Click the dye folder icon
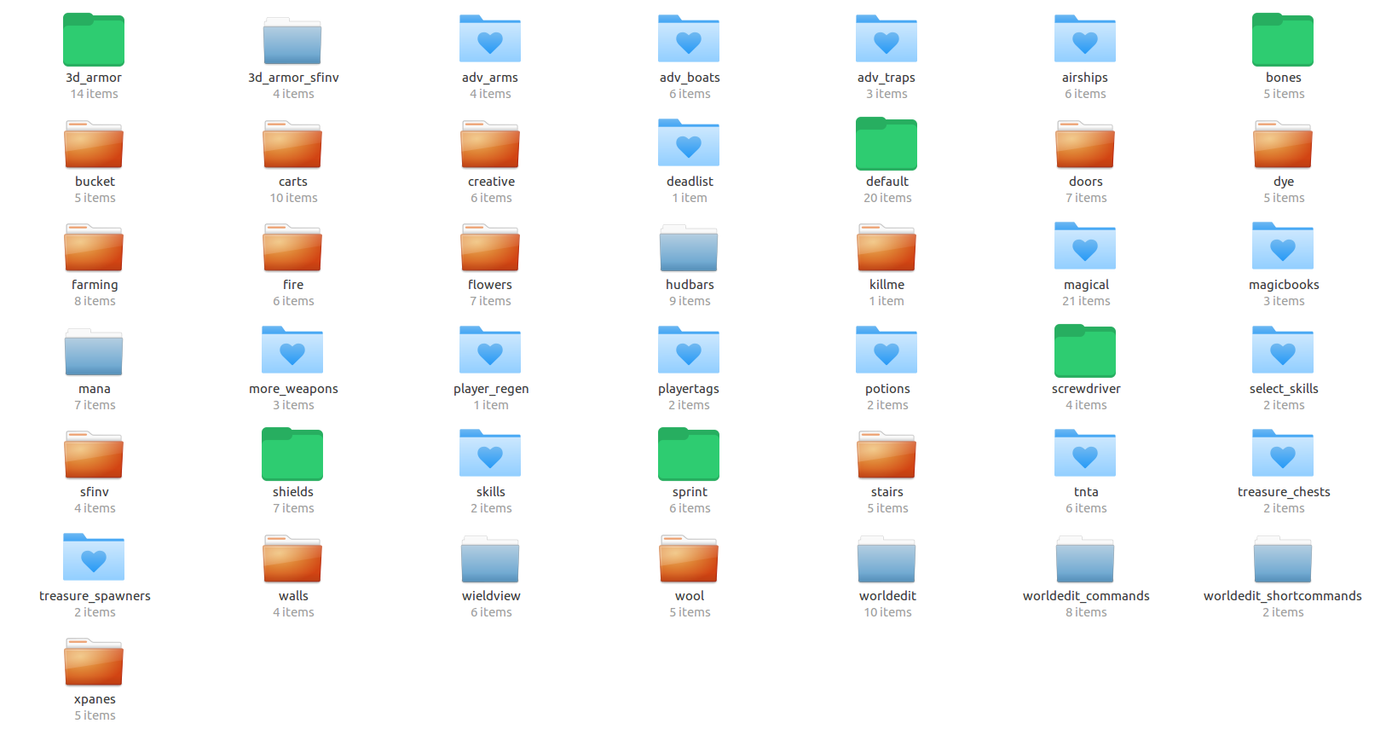Image resolution: width=1392 pixels, height=735 pixels. (1283, 144)
